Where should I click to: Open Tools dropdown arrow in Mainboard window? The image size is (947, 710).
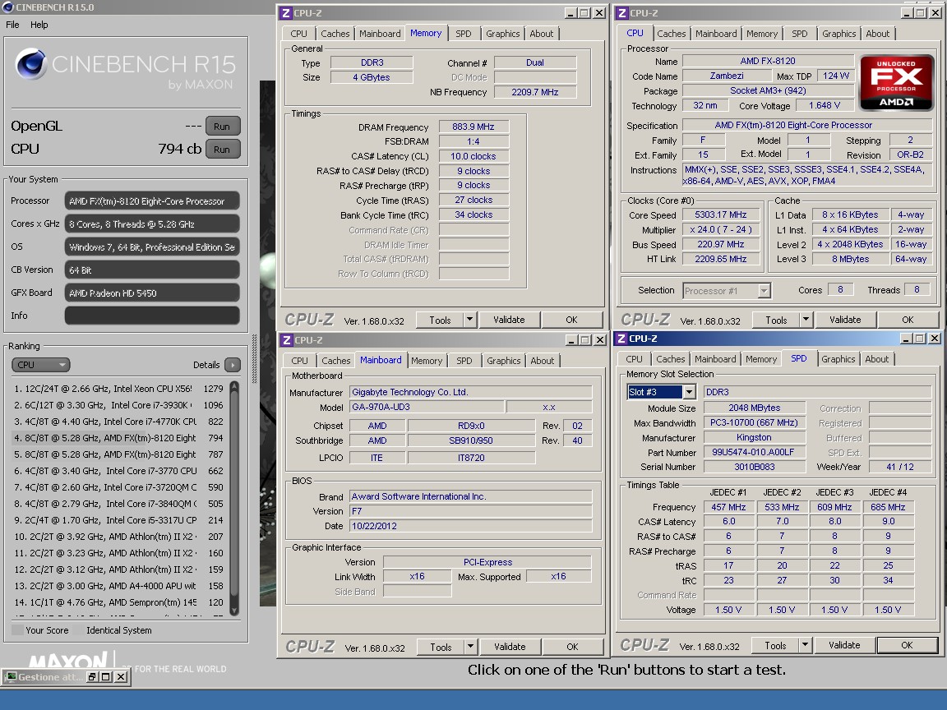470,647
